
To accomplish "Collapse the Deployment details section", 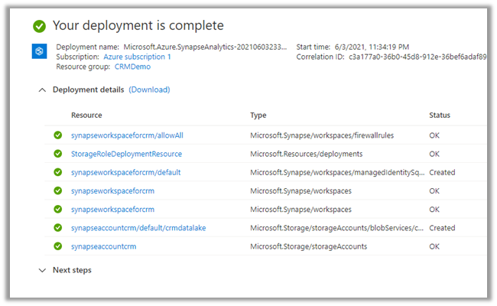I will point(41,90).
